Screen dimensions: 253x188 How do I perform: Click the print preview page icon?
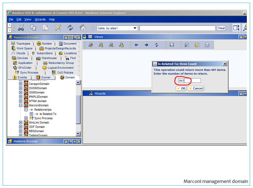click(187, 45)
